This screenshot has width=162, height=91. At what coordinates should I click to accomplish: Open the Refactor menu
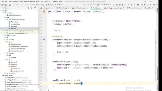pos(32,2)
